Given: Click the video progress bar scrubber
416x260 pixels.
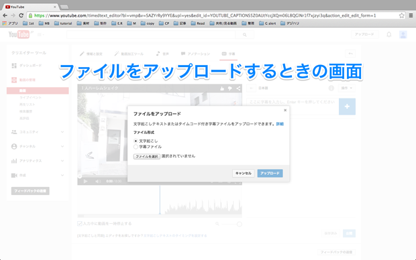Looking at the screenshot, I should tap(79, 176).
